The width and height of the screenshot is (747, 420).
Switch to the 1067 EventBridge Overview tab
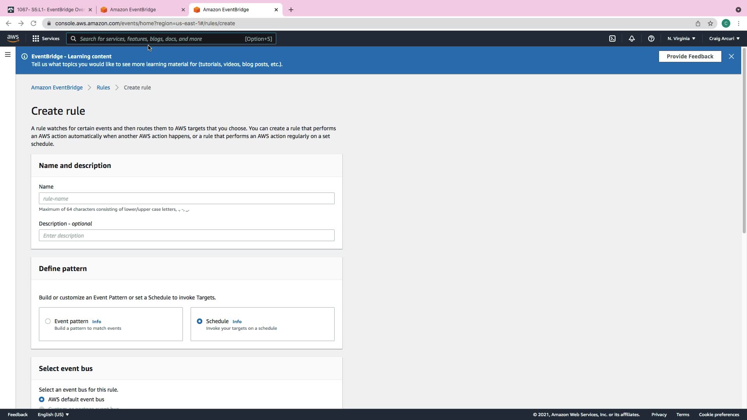tap(50, 10)
